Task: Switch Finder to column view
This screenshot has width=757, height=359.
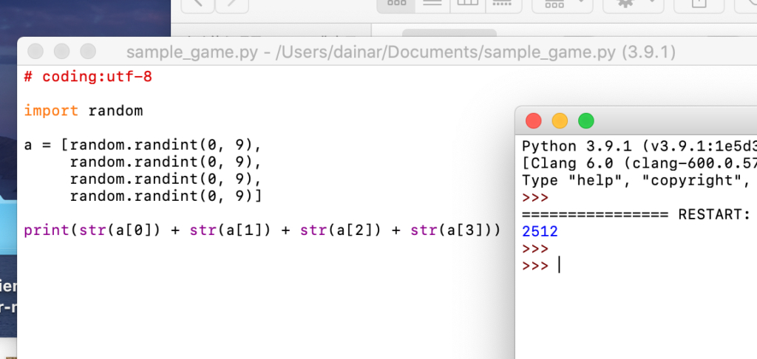Action: [x=467, y=4]
